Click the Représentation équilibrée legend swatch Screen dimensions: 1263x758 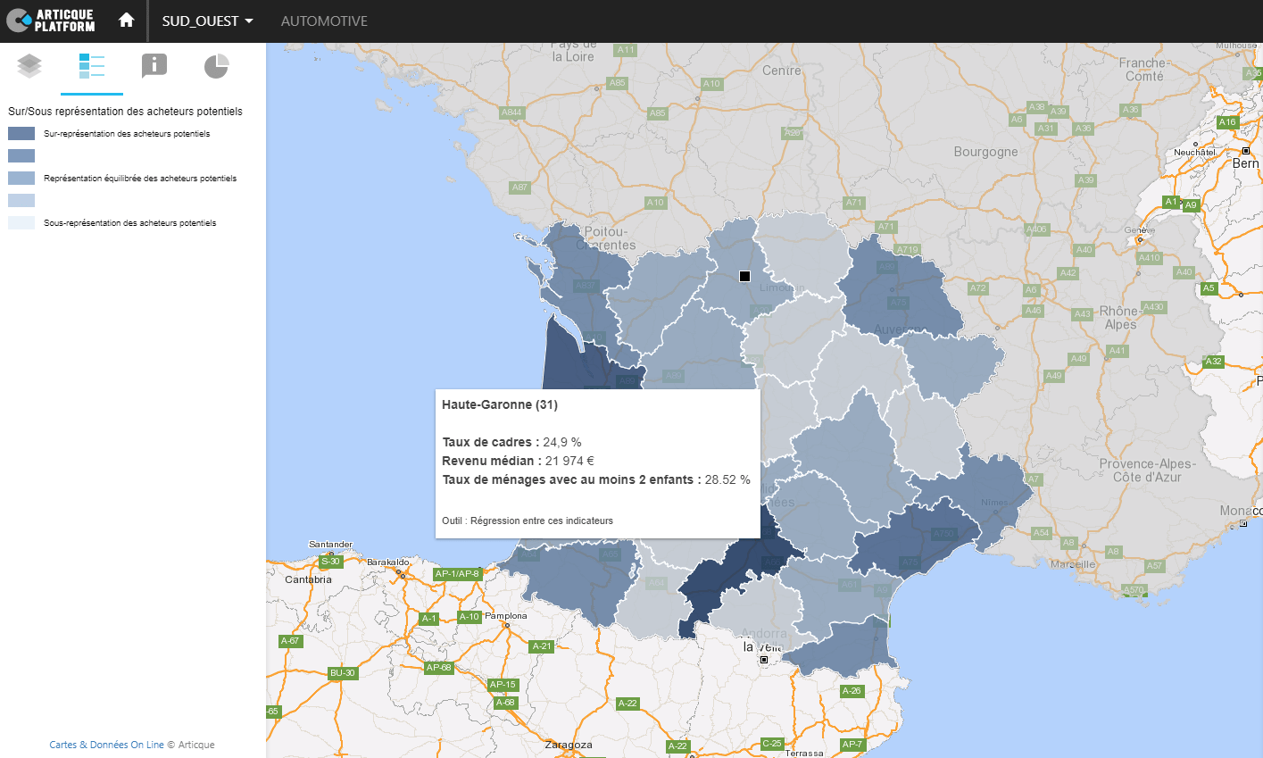21,179
